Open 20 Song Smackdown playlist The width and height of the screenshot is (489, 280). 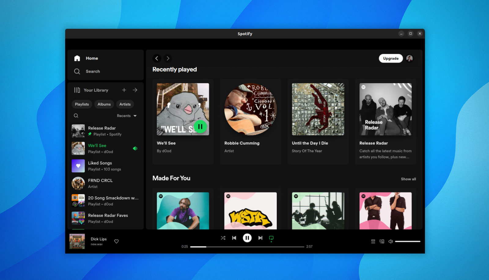pos(105,201)
